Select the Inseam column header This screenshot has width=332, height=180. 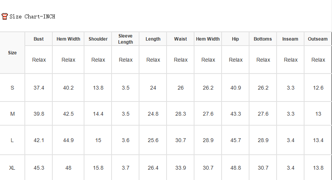coord(290,39)
